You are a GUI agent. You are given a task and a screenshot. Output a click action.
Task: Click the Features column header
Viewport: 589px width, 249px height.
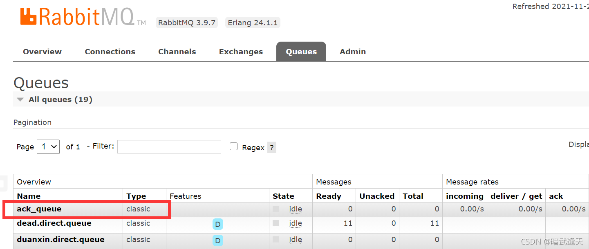186,196
